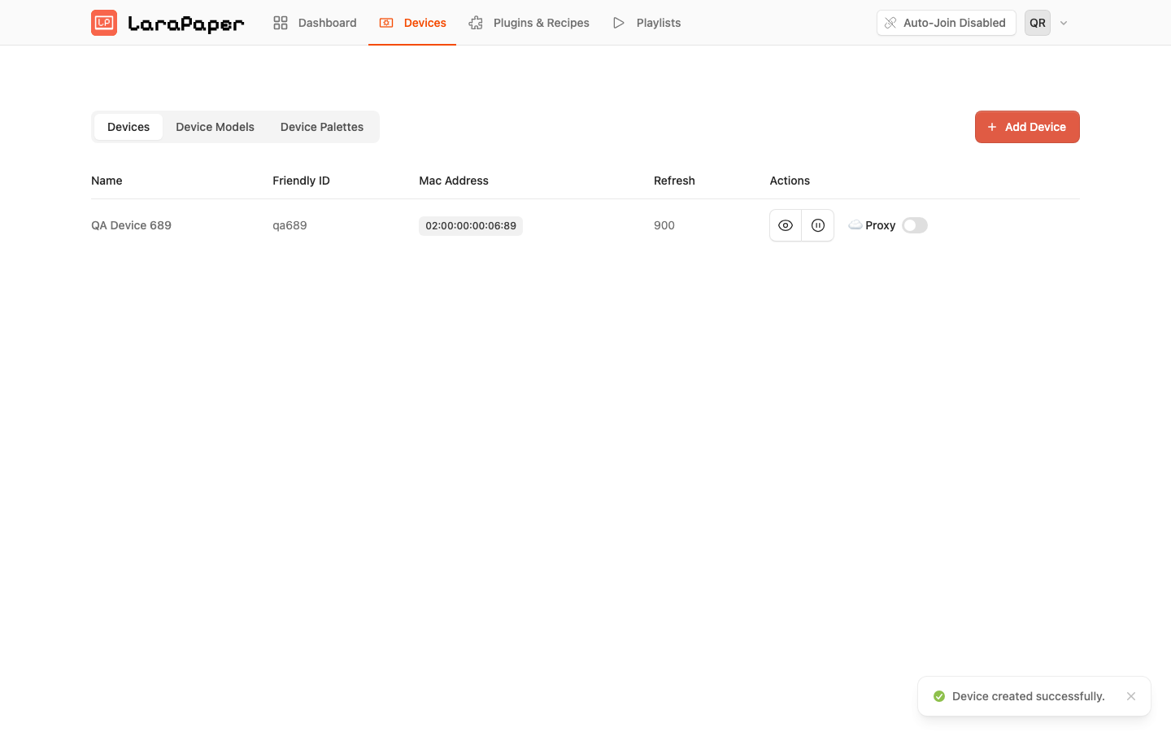This screenshot has width=1171, height=732.
Task: Switch to the Device Models tab
Action: pyautogui.click(x=215, y=127)
